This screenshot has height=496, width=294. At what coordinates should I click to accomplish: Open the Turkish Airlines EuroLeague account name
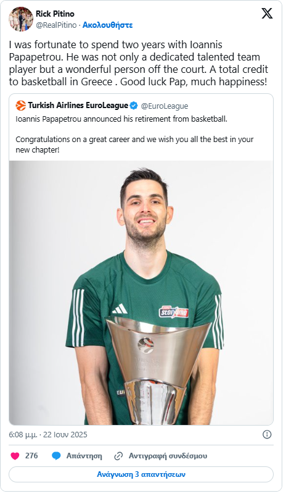click(78, 106)
